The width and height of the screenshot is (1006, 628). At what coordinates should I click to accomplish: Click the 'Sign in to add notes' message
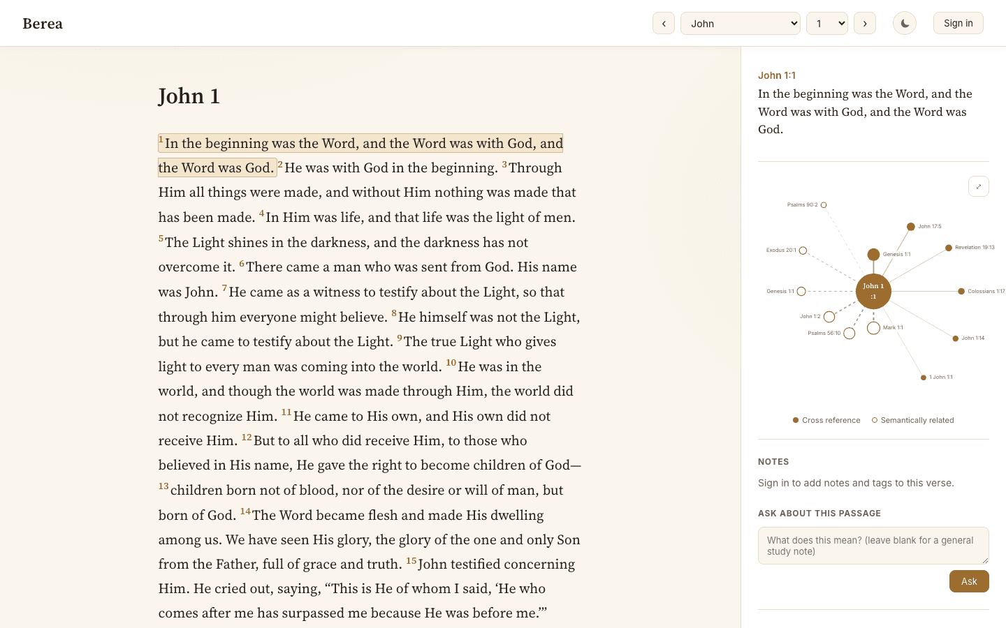coord(856,483)
